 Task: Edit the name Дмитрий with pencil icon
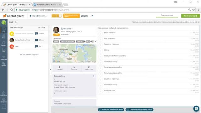tap(72, 28)
